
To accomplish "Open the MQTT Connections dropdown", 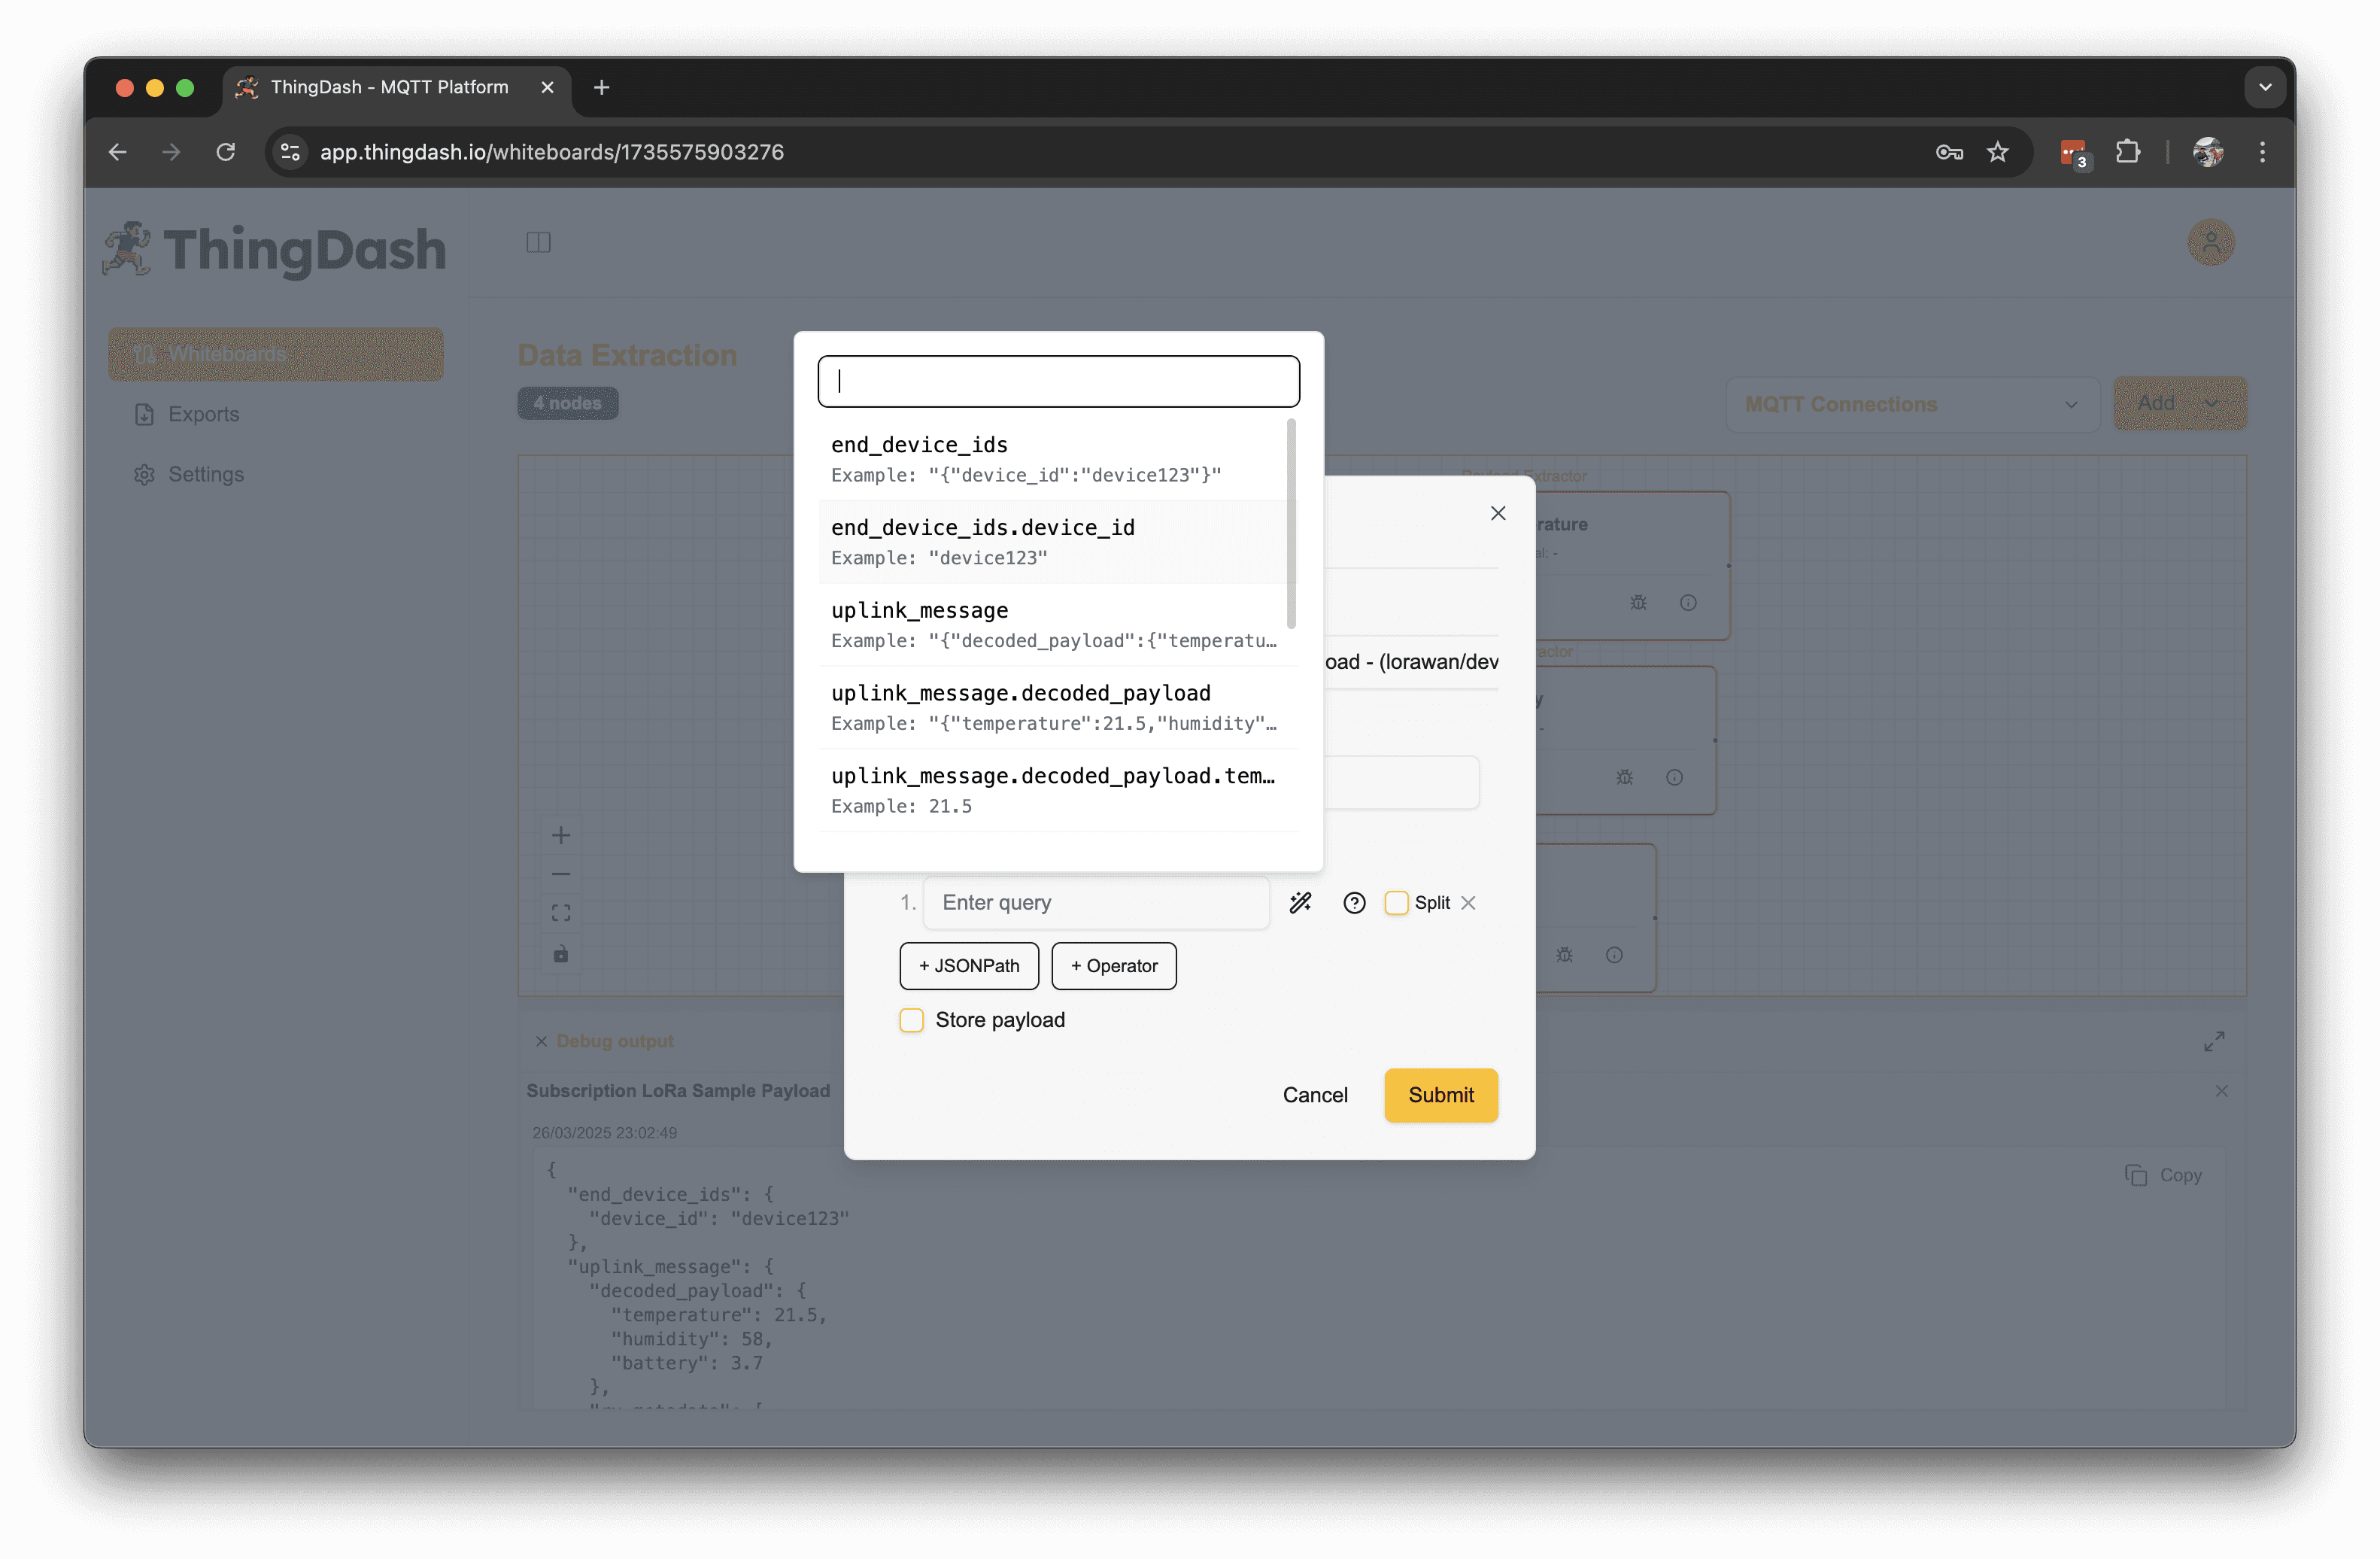I will coord(1912,404).
